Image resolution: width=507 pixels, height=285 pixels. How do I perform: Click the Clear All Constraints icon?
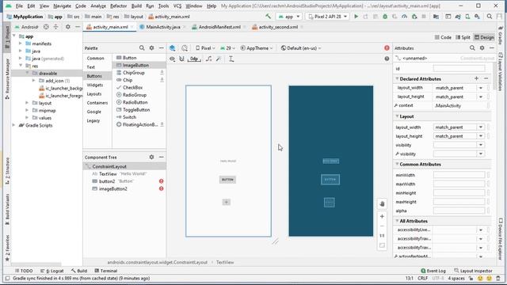pos(209,59)
